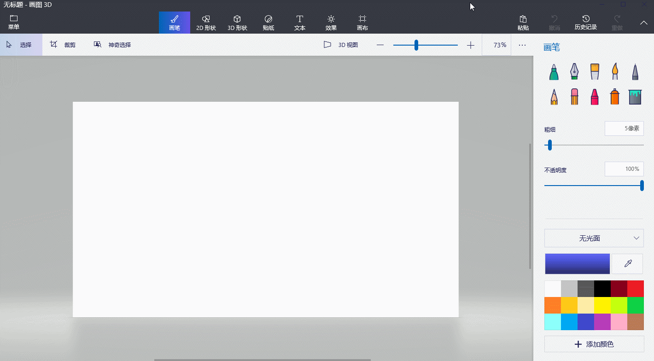The height and width of the screenshot is (361, 654).
Task: Click the current color preview bar
Action: pos(578,264)
